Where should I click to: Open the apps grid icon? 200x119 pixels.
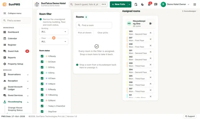(x=195, y=4)
